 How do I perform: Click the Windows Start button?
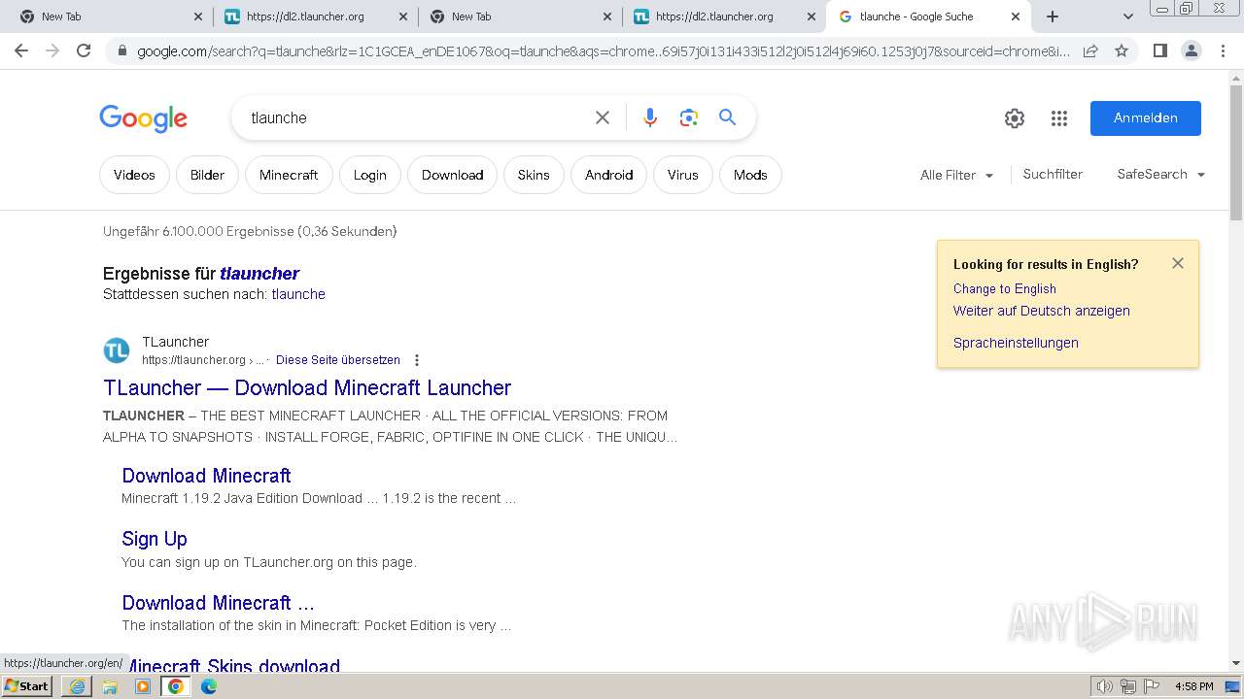[x=26, y=686]
